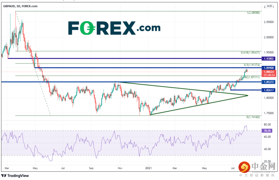Select the 1.89900 price level label

pos(269,68)
